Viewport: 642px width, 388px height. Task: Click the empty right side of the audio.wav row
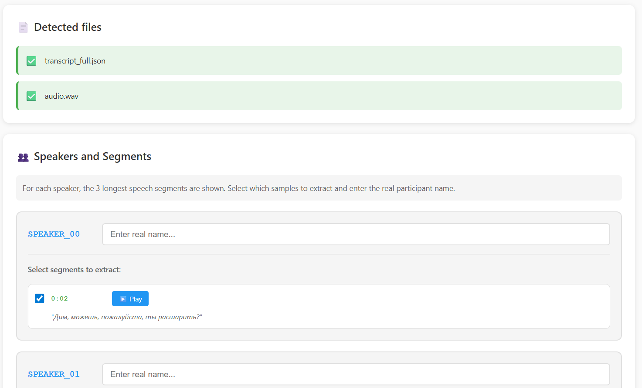click(x=436, y=96)
